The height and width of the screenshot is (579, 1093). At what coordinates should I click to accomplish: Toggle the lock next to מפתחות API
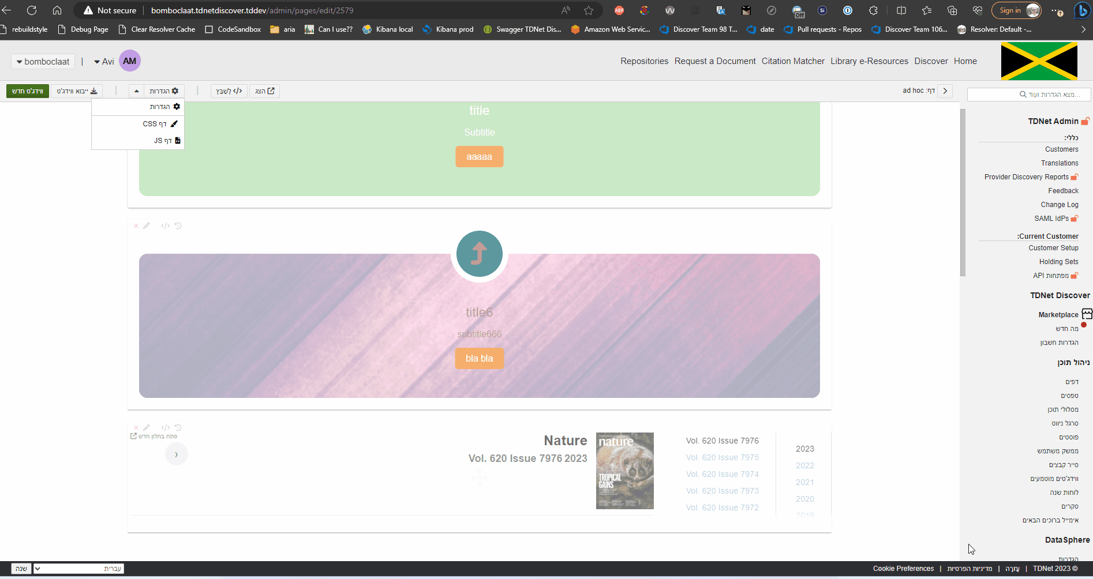point(1075,275)
